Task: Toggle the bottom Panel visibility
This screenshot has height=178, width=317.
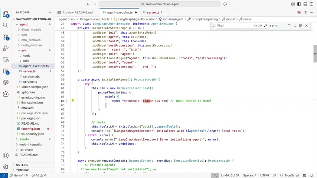Action: coord(305,4)
